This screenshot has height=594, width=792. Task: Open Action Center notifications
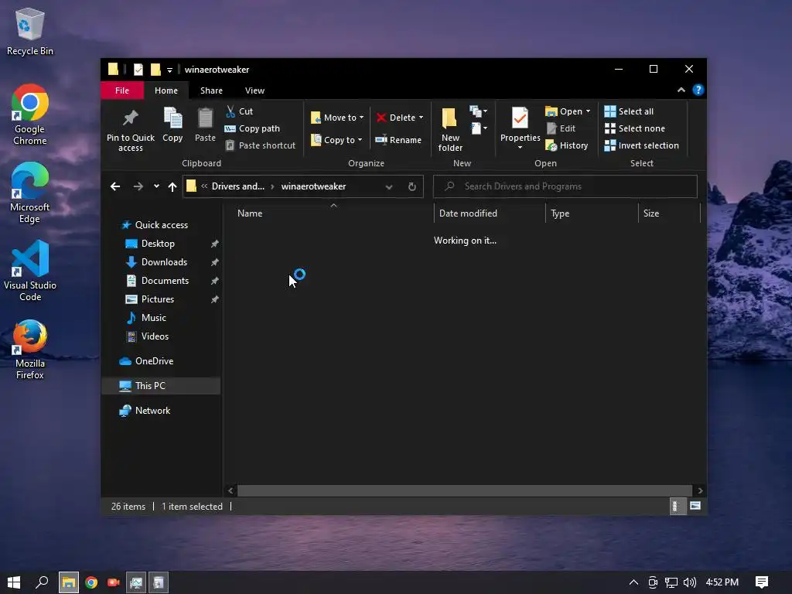pos(762,582)
